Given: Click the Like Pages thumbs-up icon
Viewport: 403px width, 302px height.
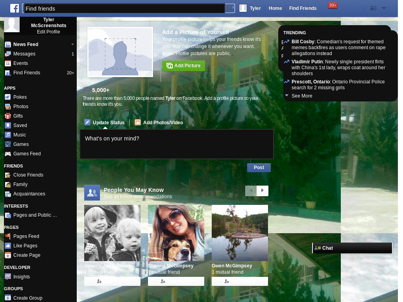Looking at the screenshot, I should (x=8, y=246).
